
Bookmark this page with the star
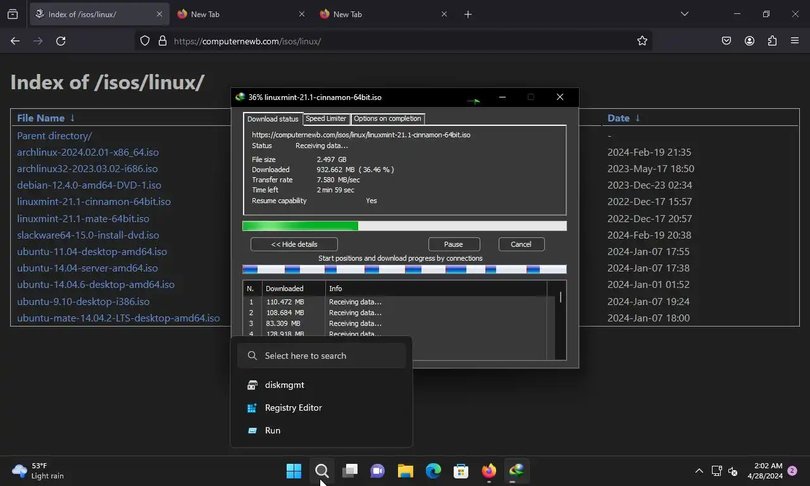642,41
